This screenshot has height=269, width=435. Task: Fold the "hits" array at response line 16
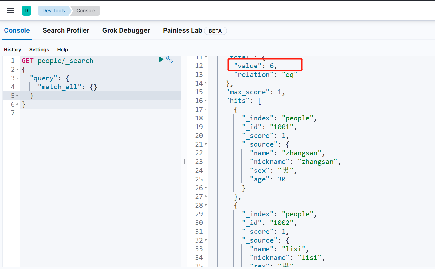pyautogui.click(x=206, y=101)
